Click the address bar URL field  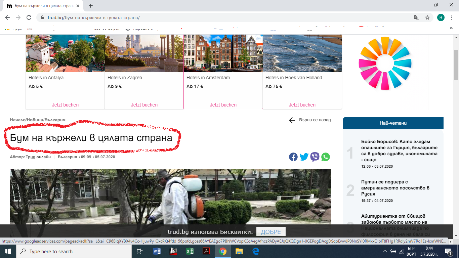tap(202, 17)
